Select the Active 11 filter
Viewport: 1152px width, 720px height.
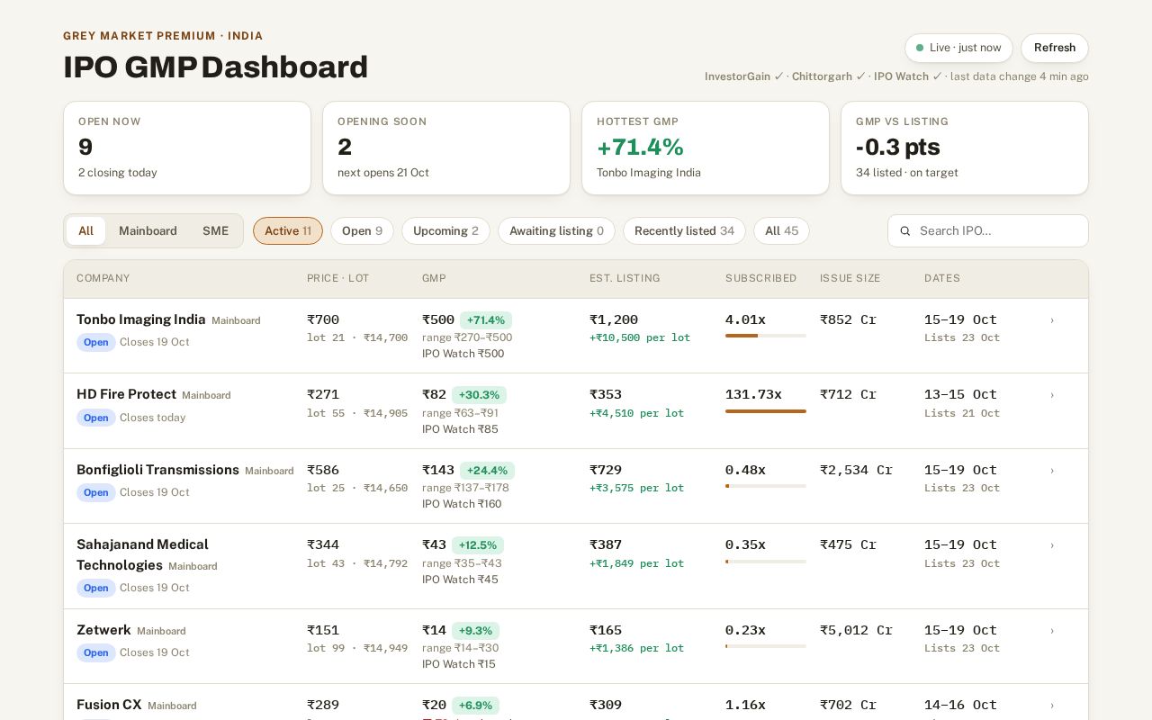click(288, 230)
